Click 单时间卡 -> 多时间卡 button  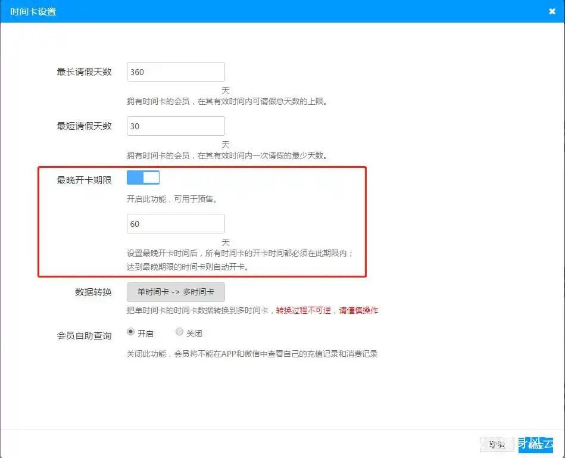tap(176, 292)
